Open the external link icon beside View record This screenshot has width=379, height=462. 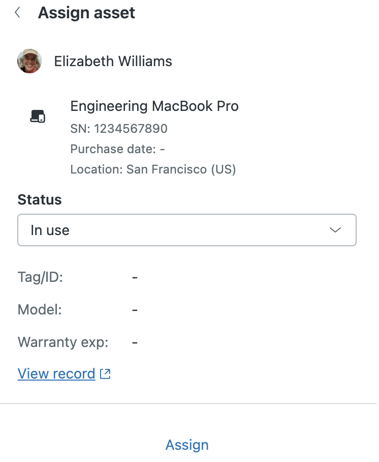pyautogui.click(x=106, y=374)
